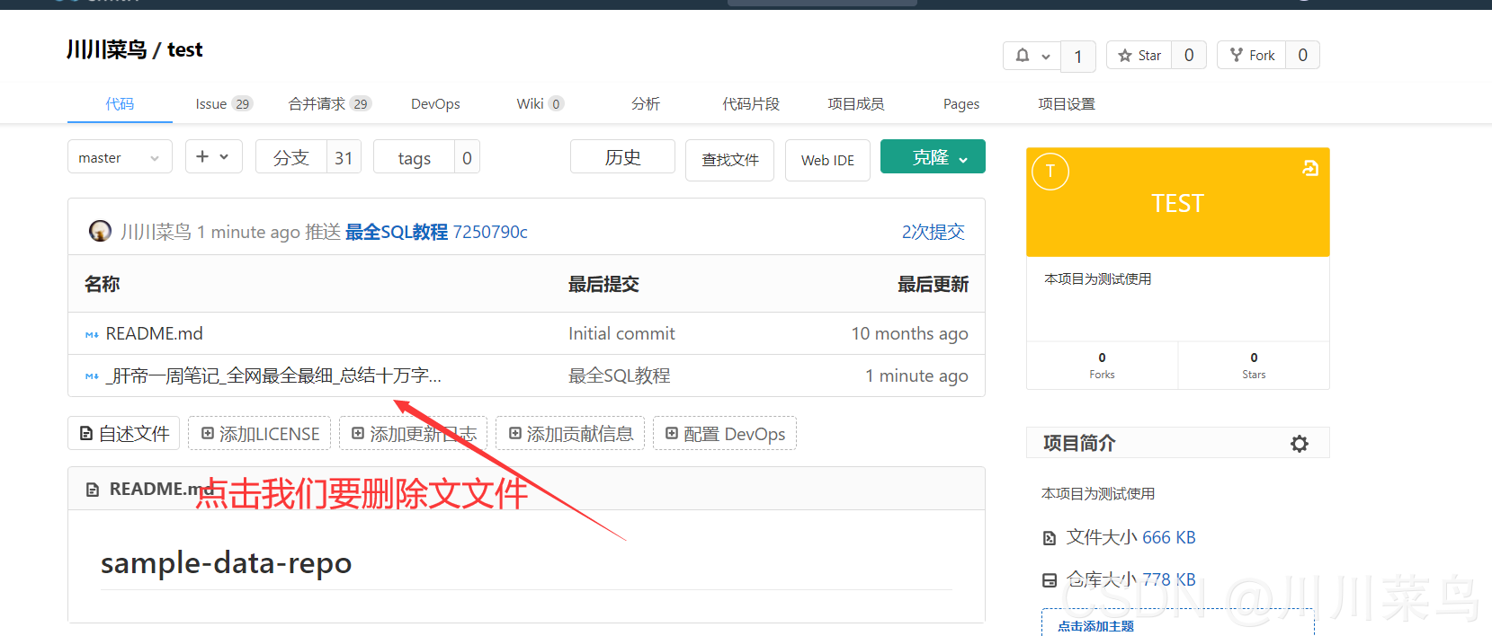This screenshot has height=636, width=1492.
Task: Click the 添加LICENSE button
Action: (259, 434)
